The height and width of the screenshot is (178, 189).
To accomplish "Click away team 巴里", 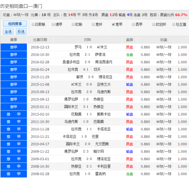I will [95, 137].
